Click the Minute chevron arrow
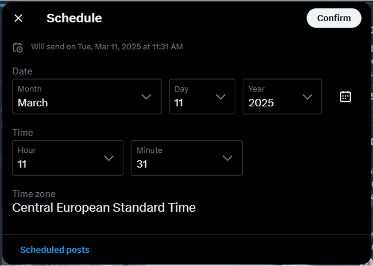Viewport: 373px width, 266px height. pyautogui.click(x=227, y=158)
